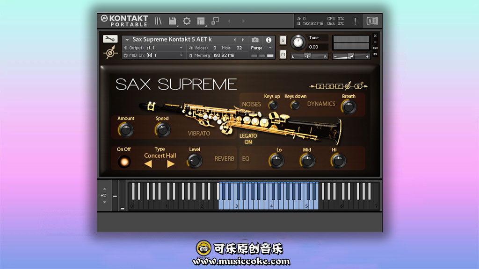Click the Breath dynamics knob

[348, 107]
